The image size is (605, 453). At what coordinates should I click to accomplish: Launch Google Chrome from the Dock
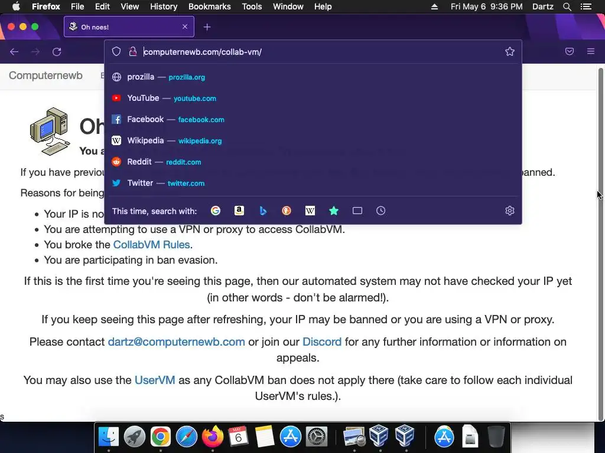161,436
